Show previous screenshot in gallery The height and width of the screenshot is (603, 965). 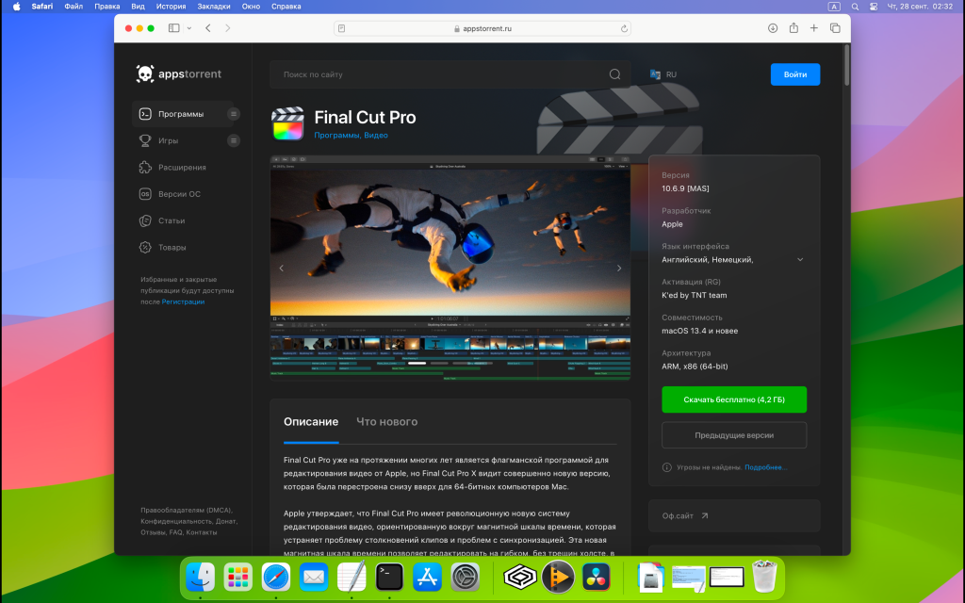pyautogui.click(x=282, y=269)
